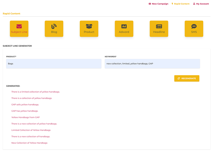Choose the Adword ad icon
Screen dimensions: 215x151
[124, 26]
